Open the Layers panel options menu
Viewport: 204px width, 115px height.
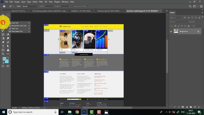pyautogui.click(x=202, y=13)
